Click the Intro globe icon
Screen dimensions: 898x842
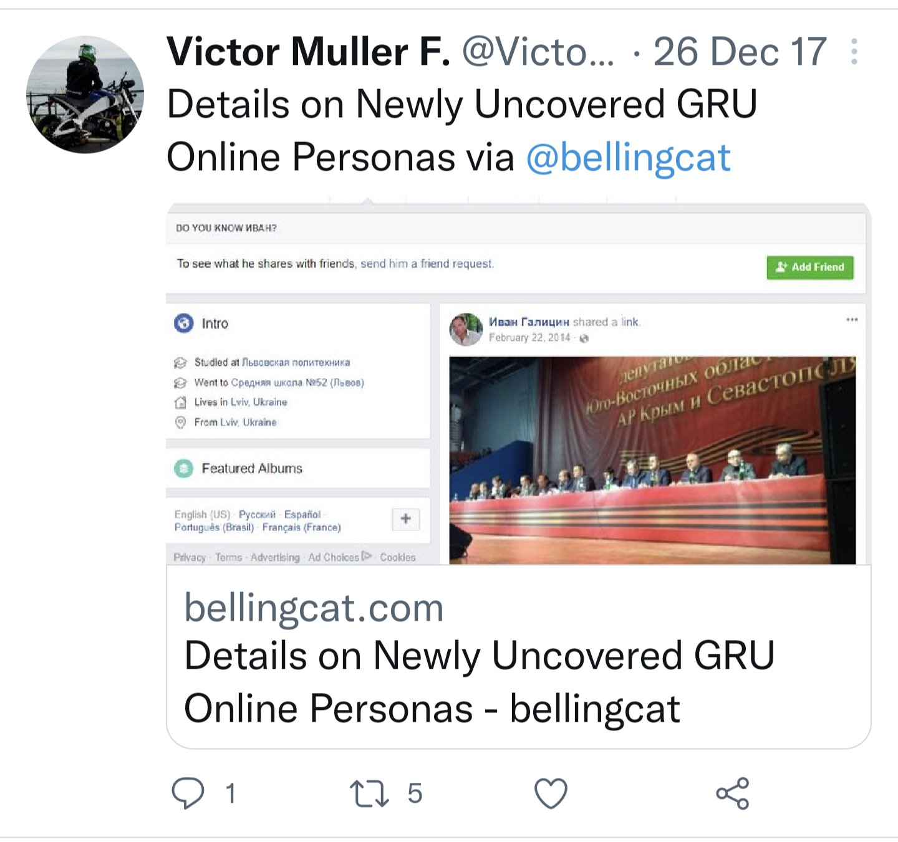coord(184,323)
